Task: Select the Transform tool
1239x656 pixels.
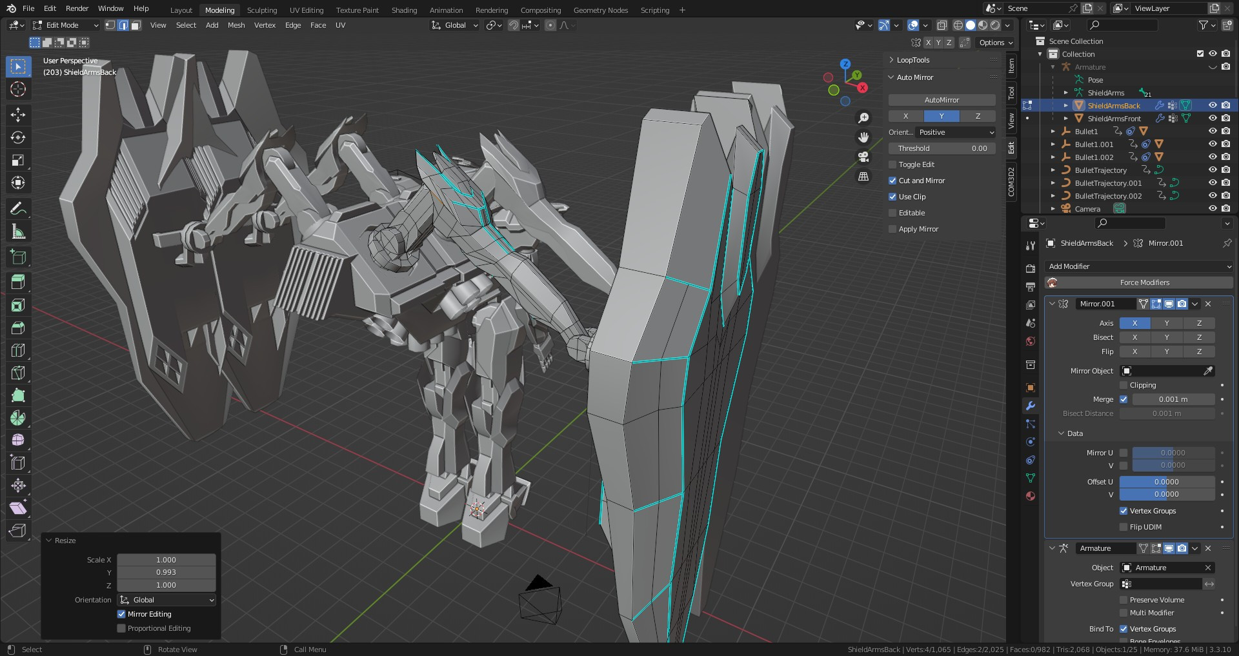Action: pos(18,183)
